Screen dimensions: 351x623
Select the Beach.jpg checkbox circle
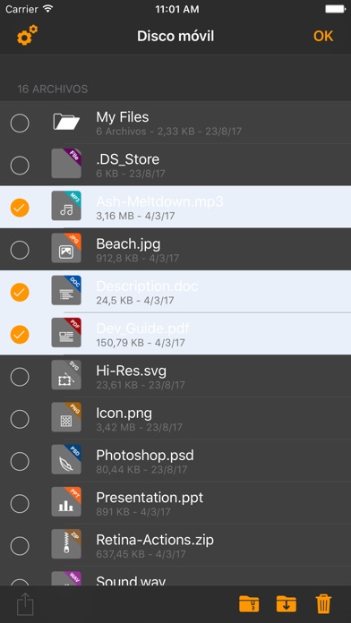click(x=20, y=250)
